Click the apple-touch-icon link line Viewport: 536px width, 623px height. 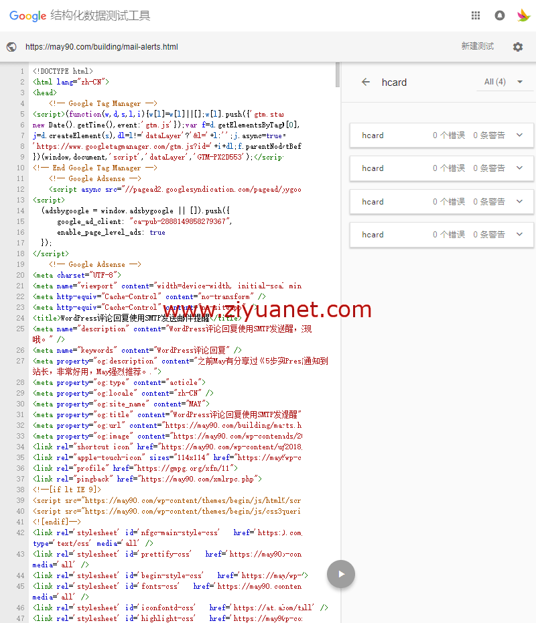(x=167, y=457)
